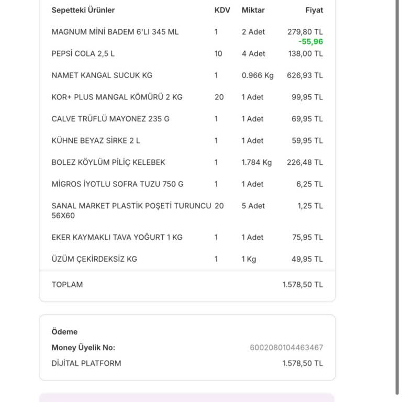The height and width of the screenshot is (402, 402).
Task: Click the 0.966 Kg quantity
Action: point(258,75)
